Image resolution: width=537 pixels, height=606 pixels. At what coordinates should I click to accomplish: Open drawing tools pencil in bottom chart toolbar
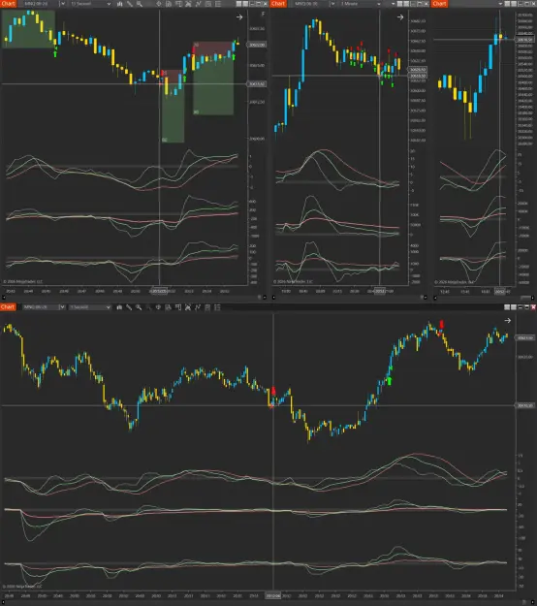pyautogui.click(x=129, y=307)
